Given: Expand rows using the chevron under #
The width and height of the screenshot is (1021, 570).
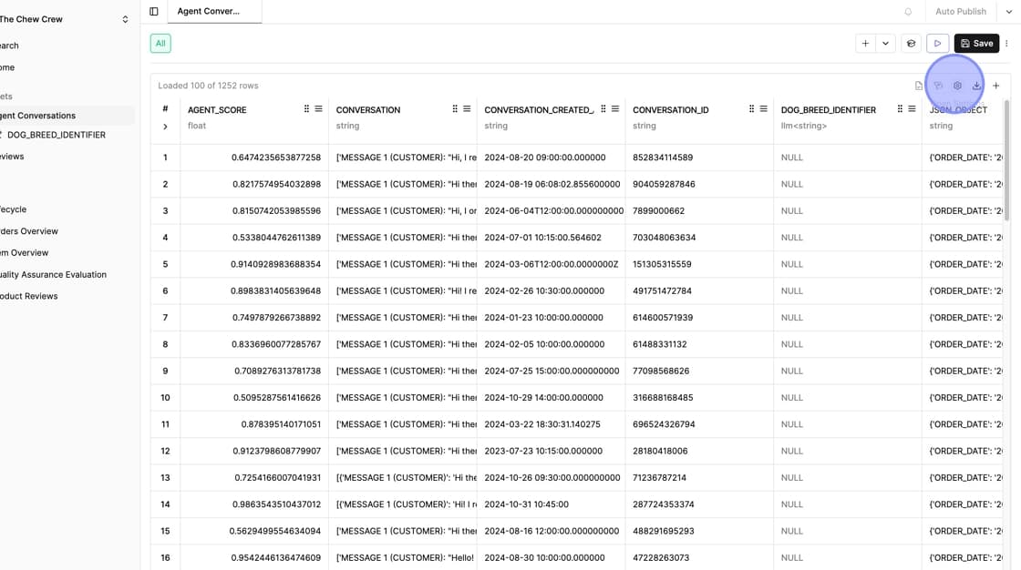Looking at the screenshot, I should (165, 127).
